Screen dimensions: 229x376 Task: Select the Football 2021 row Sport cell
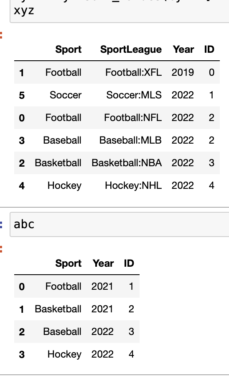64,286
